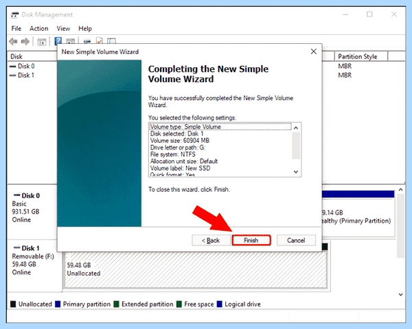This screenshot has height=329, width=412.
Task: Open the Action menu
Action: click(39, 28)
